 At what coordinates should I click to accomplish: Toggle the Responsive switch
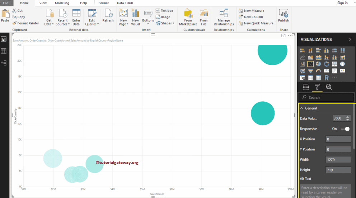coord(345,129)
